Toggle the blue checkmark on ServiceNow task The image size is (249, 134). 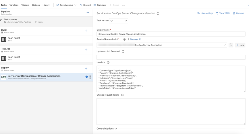point(86,77)
